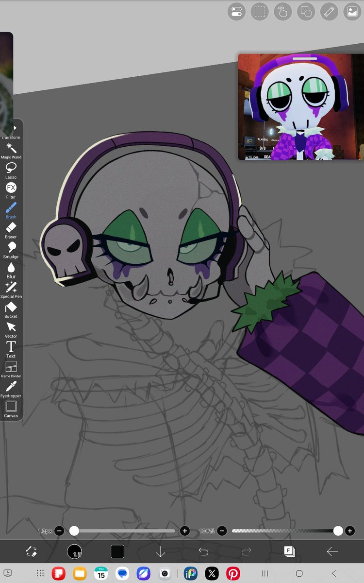
Task: Undo the last stroke
Action: (203, 551)
